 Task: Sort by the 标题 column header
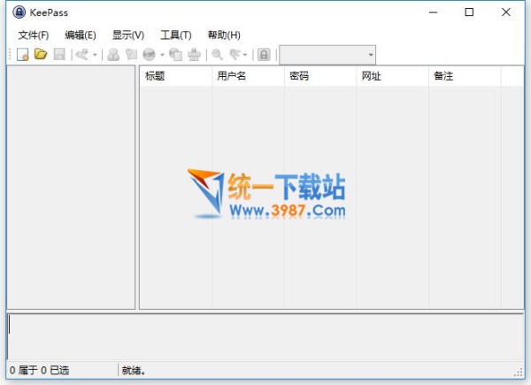coord(176,76)
